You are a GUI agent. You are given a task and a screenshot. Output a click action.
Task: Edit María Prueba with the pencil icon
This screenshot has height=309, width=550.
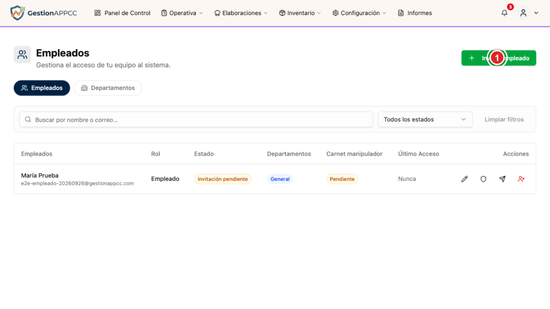(464, 179)
